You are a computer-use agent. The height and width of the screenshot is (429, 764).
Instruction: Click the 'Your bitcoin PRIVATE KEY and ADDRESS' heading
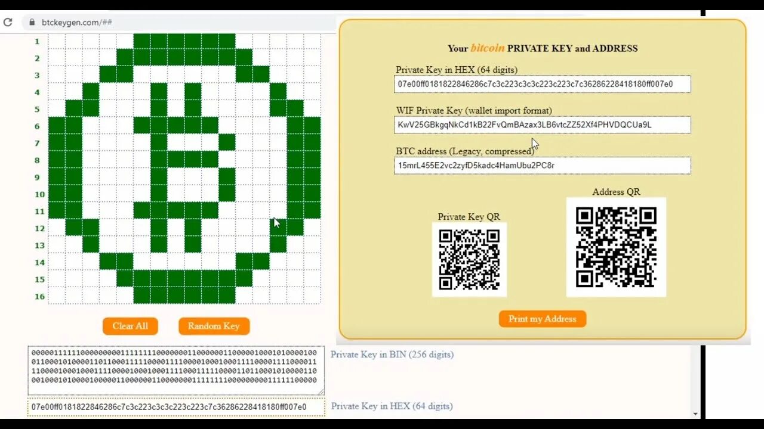pos(543,48)
